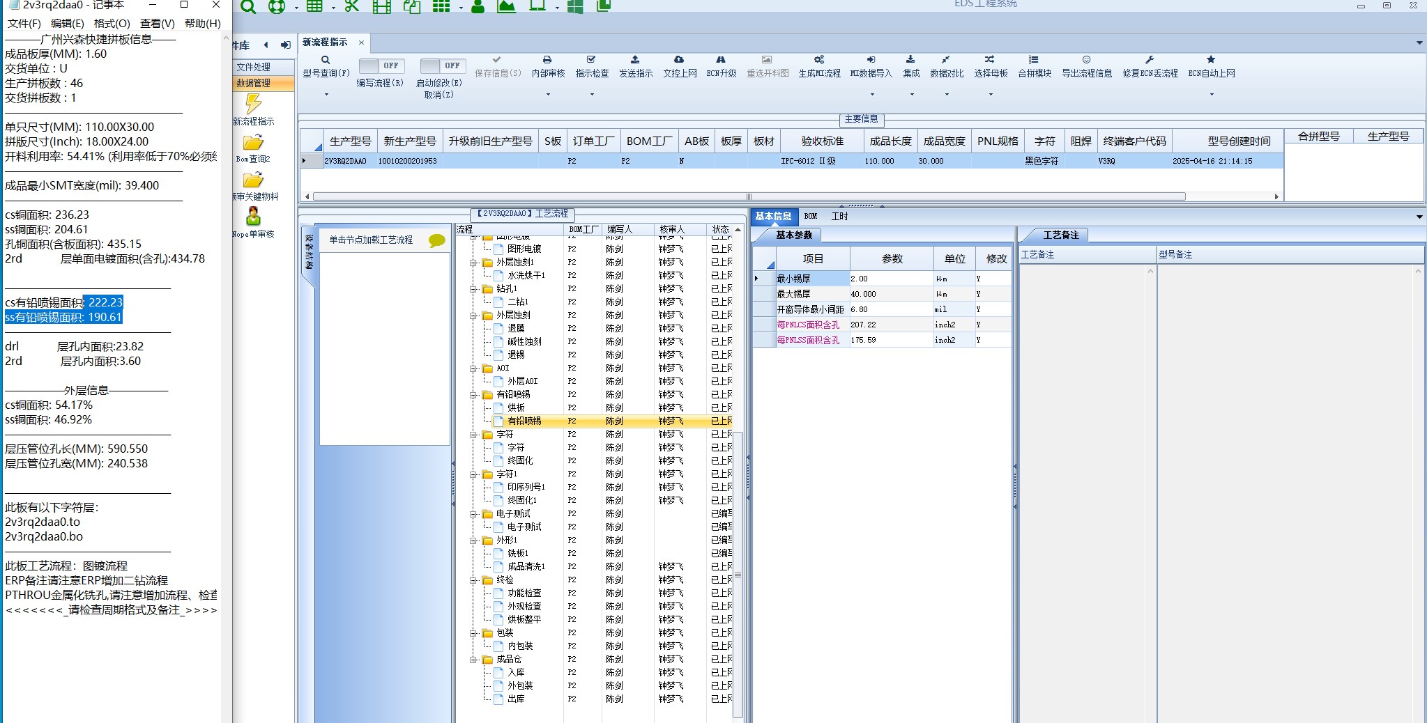Select the 新流程指示 document tab
The image size is (1427, 723).
coord(325,42)
